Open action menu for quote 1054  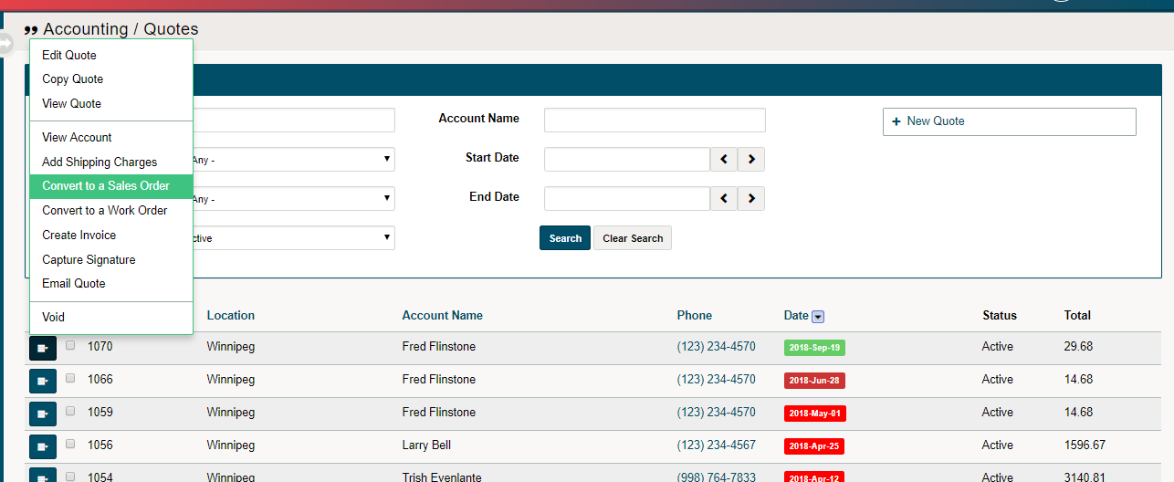tap(43, 476)
